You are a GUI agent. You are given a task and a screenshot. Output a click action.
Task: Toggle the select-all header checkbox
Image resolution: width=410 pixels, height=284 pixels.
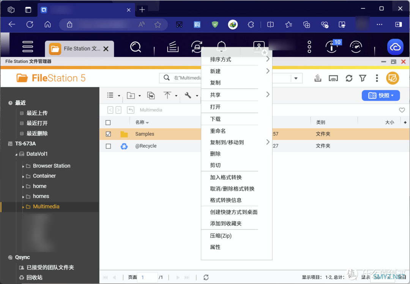click(x=108, y=122)
